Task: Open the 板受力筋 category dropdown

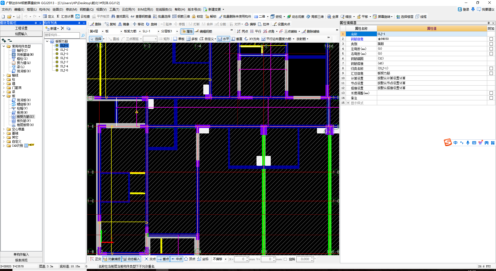Action: (x=140, y=31)
